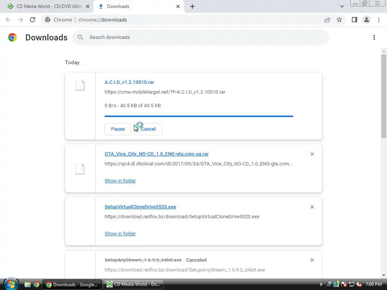Click the scrollbar up arrow
The height and width of the screenshot is (290, 387).
click(x=384, y=51)
